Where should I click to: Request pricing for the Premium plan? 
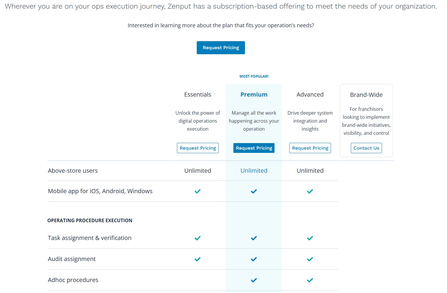tap(254, 148)
